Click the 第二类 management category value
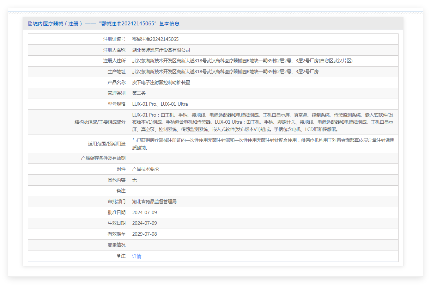This screenshot has height=285, width=431. pyautogui.click(x=139, y=93)
